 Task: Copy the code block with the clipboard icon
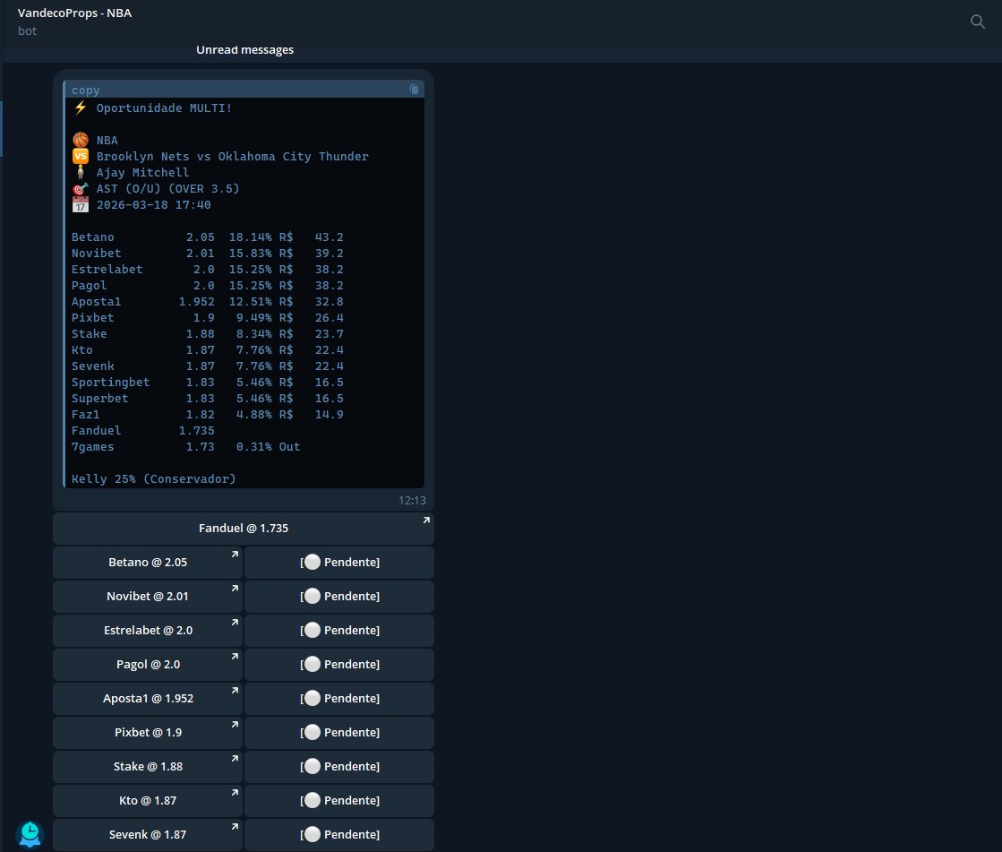coord(414,89)
